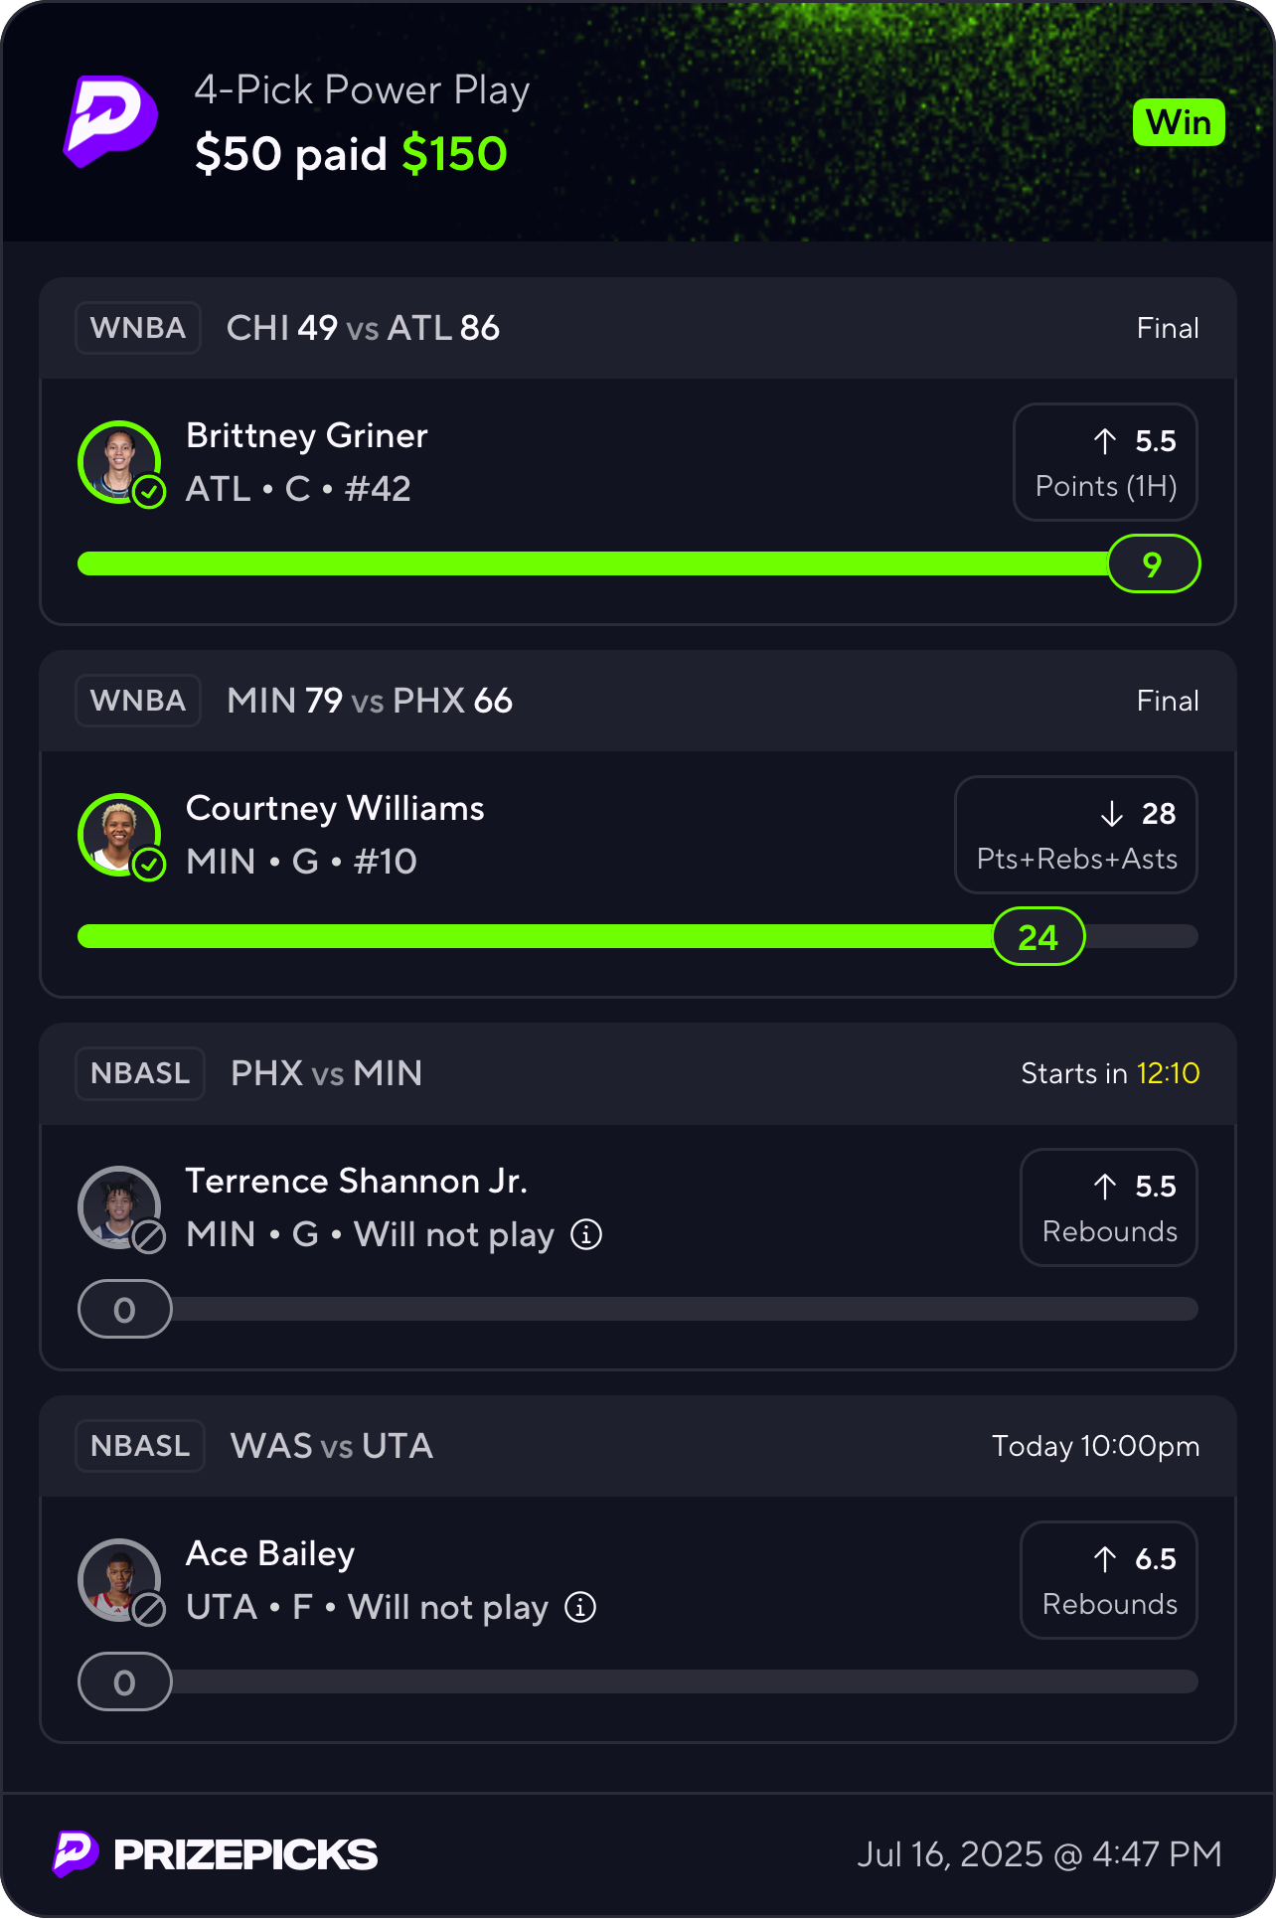Open Griner's 5.5 Points (1H) pick box
Screen dimensions: 1276x1919
(1105, 462)
